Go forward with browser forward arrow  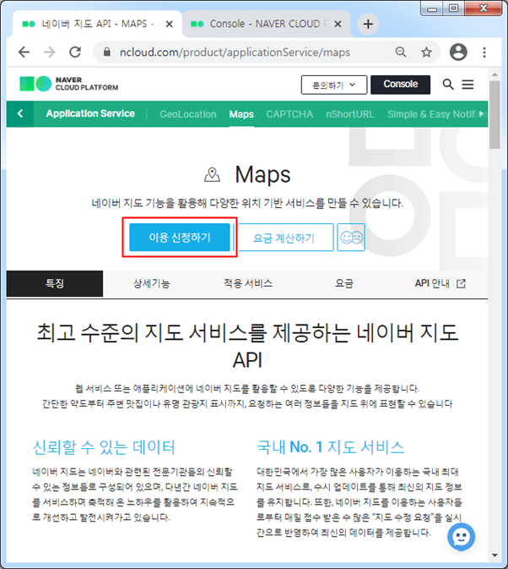click(x=49, y=52)
